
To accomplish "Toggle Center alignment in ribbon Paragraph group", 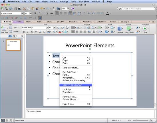I will coord(77,32).
